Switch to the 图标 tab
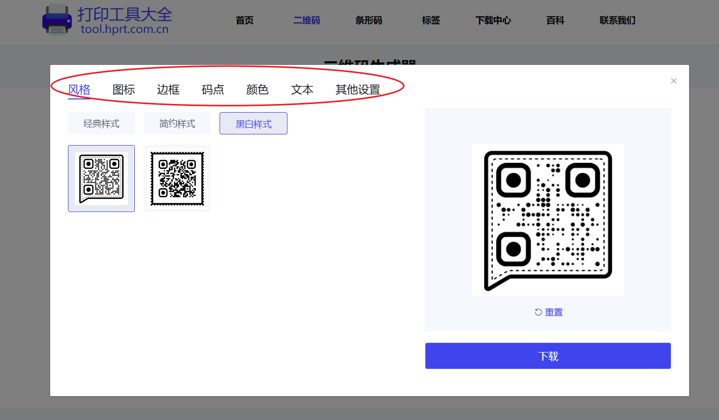The width and height of the screenshot is (719, 420). click(x=124, y=90)
